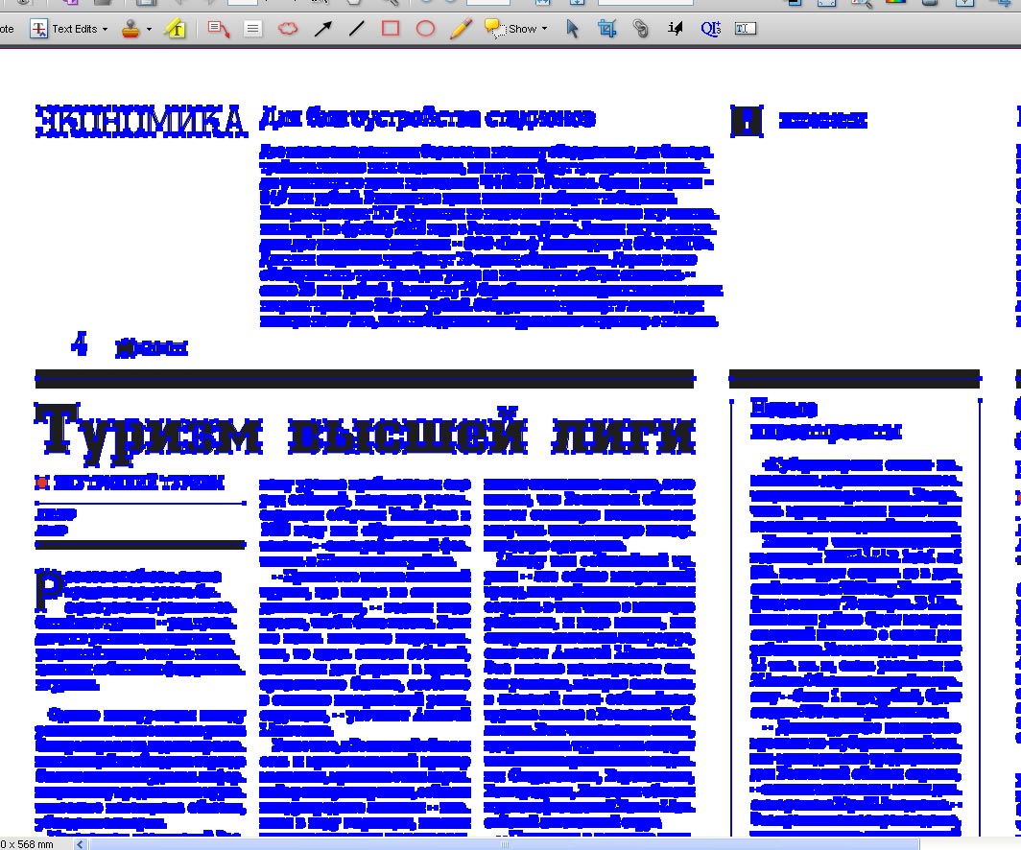
Task: Select the Text Edits tool icon
Action: point(39,29)
